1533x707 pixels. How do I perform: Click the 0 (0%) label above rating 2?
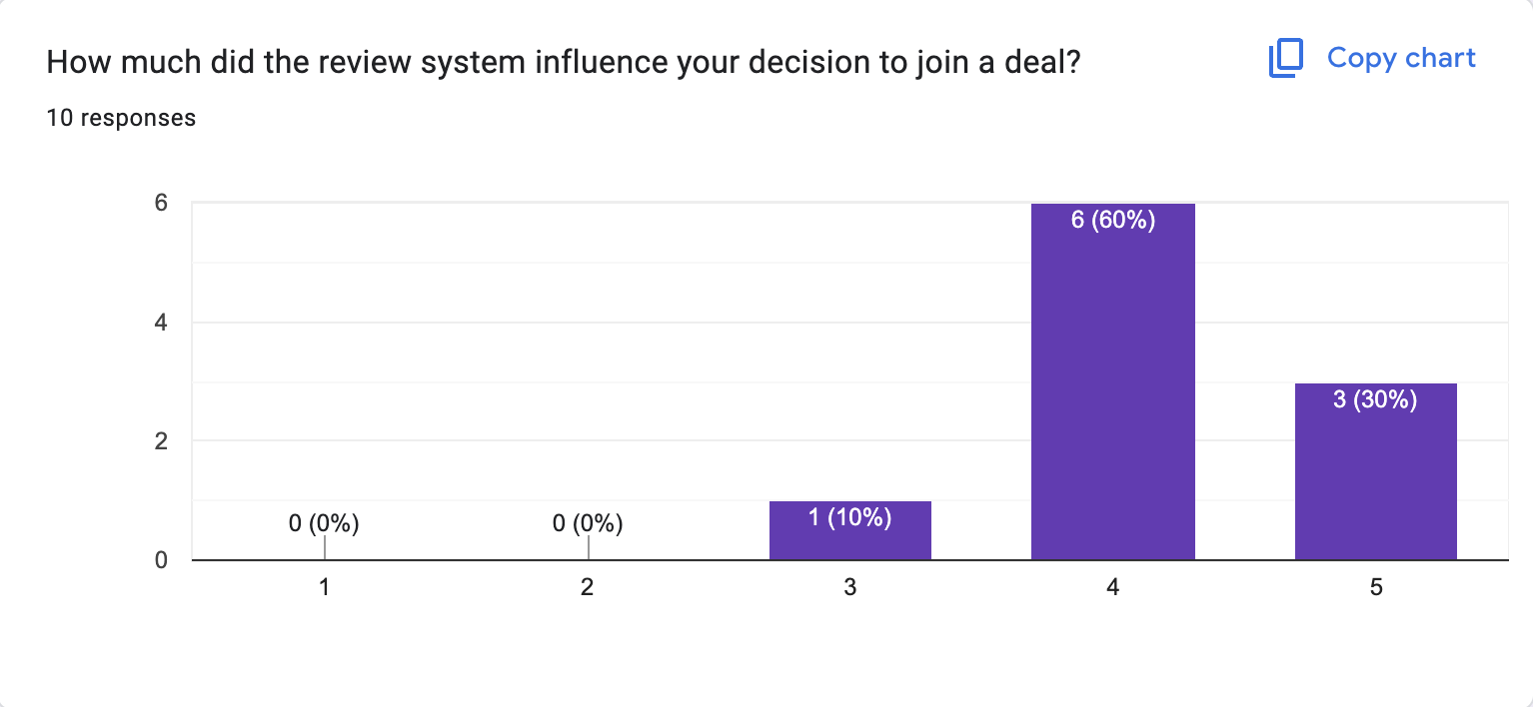[588, 522]
